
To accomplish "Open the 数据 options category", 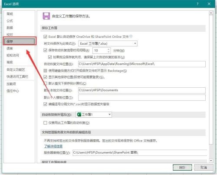I will [x=10, y=28].
